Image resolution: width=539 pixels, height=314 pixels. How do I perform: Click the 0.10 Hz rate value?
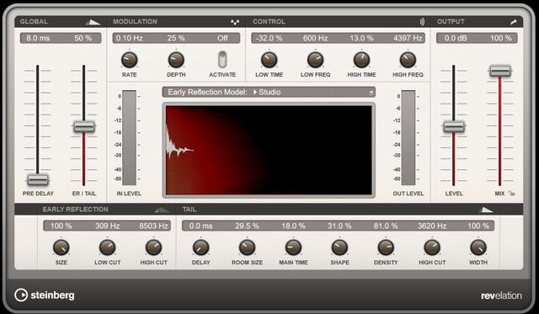129,38
